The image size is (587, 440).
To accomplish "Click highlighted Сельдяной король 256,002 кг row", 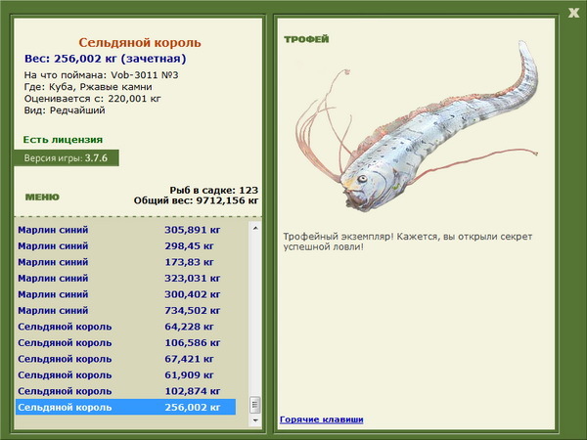I will (126, 407).
